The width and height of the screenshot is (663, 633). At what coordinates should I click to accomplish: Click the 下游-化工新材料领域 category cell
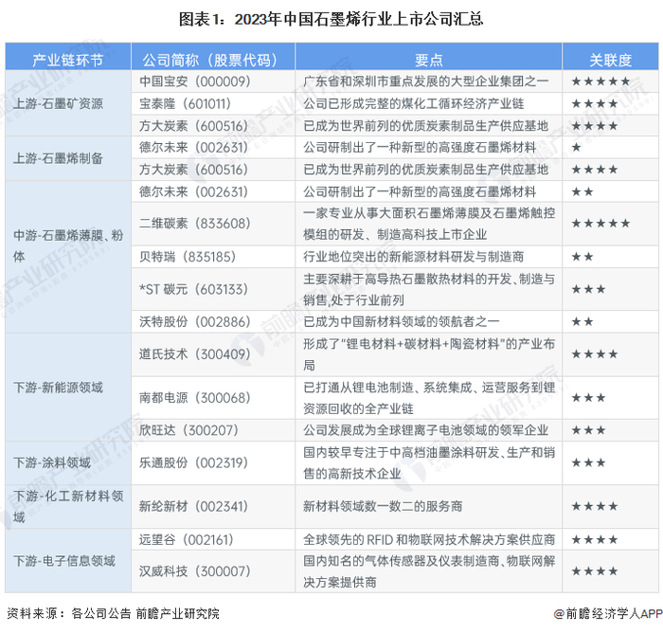coord(68,506)
